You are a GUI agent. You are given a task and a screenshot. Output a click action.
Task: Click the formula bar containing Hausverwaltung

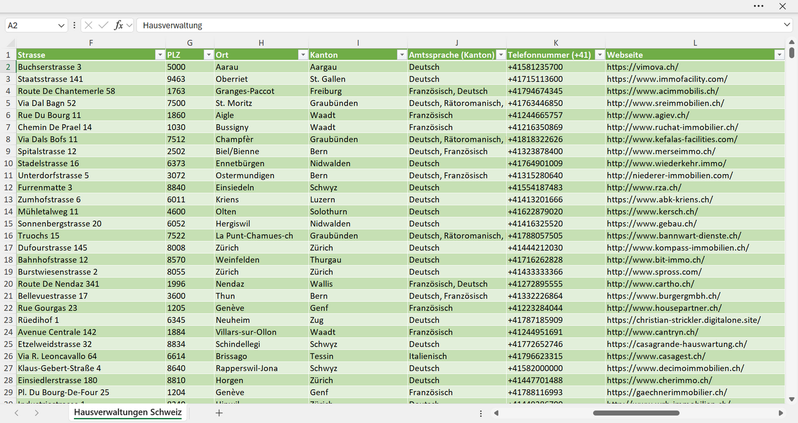[x=458, y=25]
